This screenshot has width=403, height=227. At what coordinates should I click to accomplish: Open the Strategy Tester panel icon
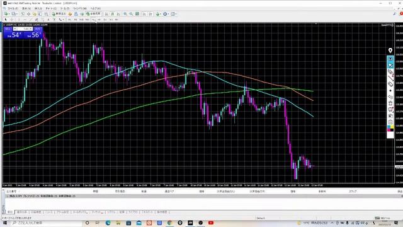click(47, 14)
